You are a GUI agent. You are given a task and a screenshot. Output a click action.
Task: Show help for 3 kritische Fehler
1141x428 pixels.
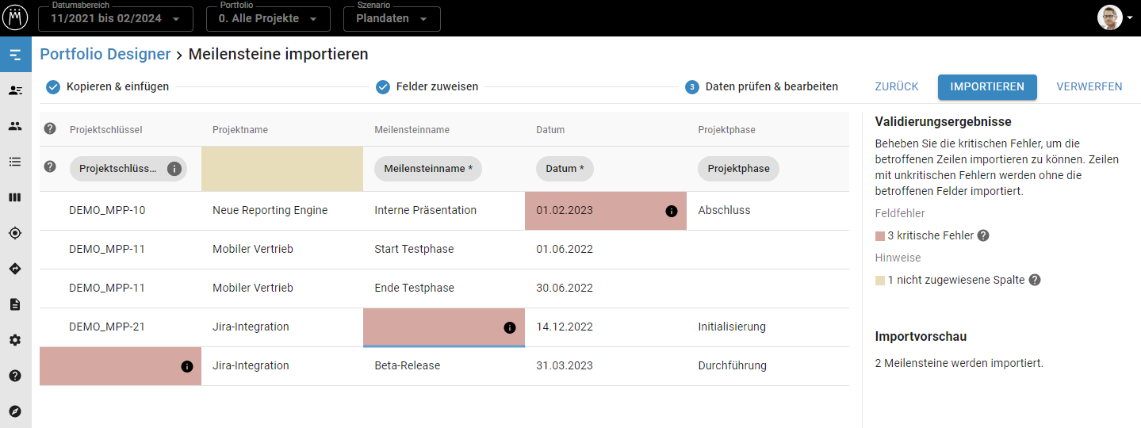(983, 235)
